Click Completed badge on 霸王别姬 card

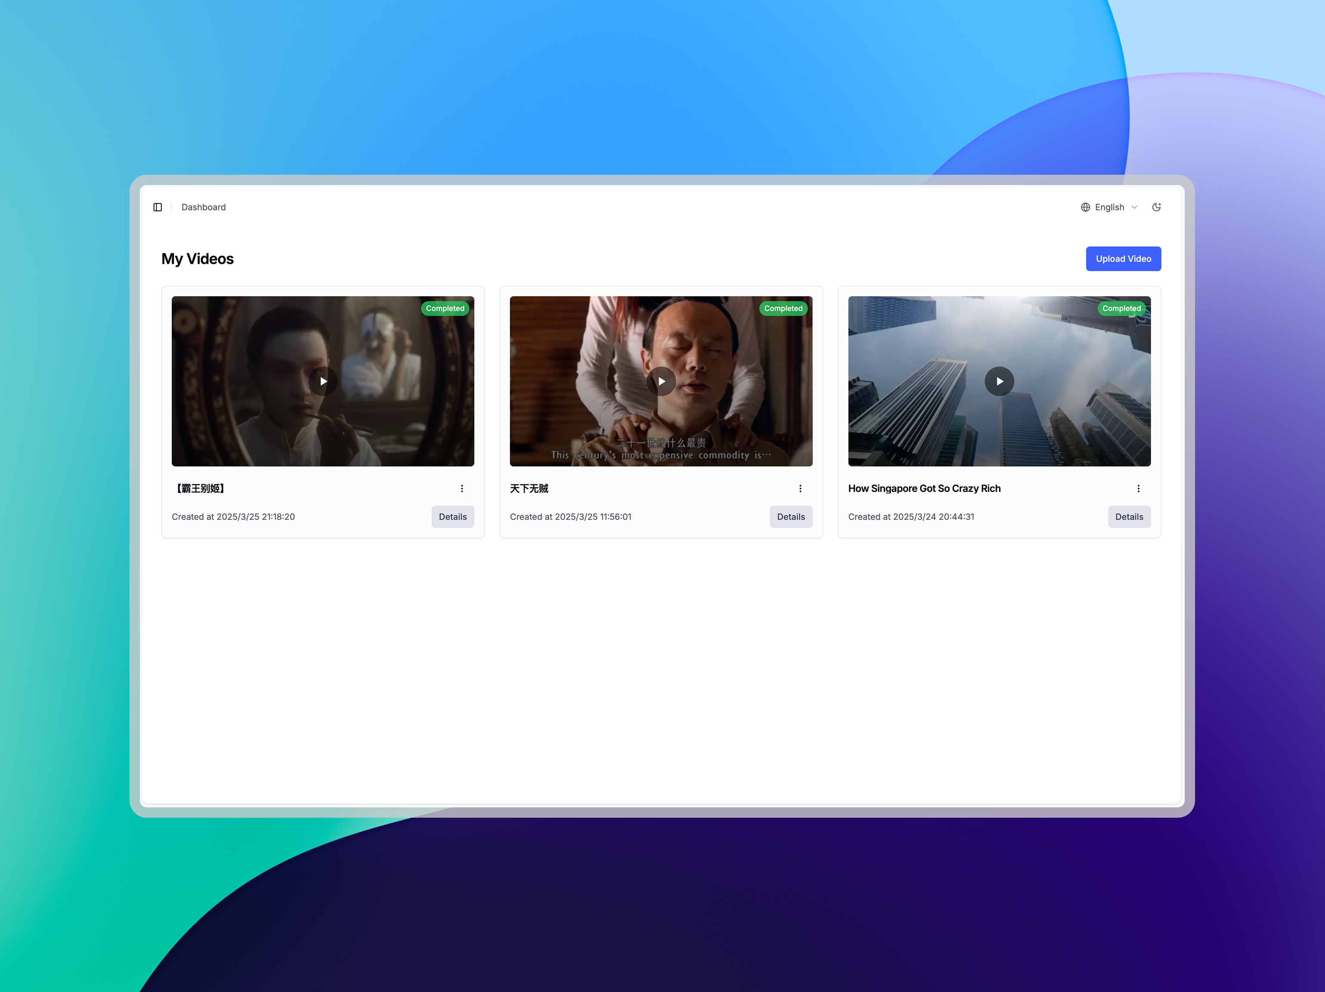coord(445,309)
